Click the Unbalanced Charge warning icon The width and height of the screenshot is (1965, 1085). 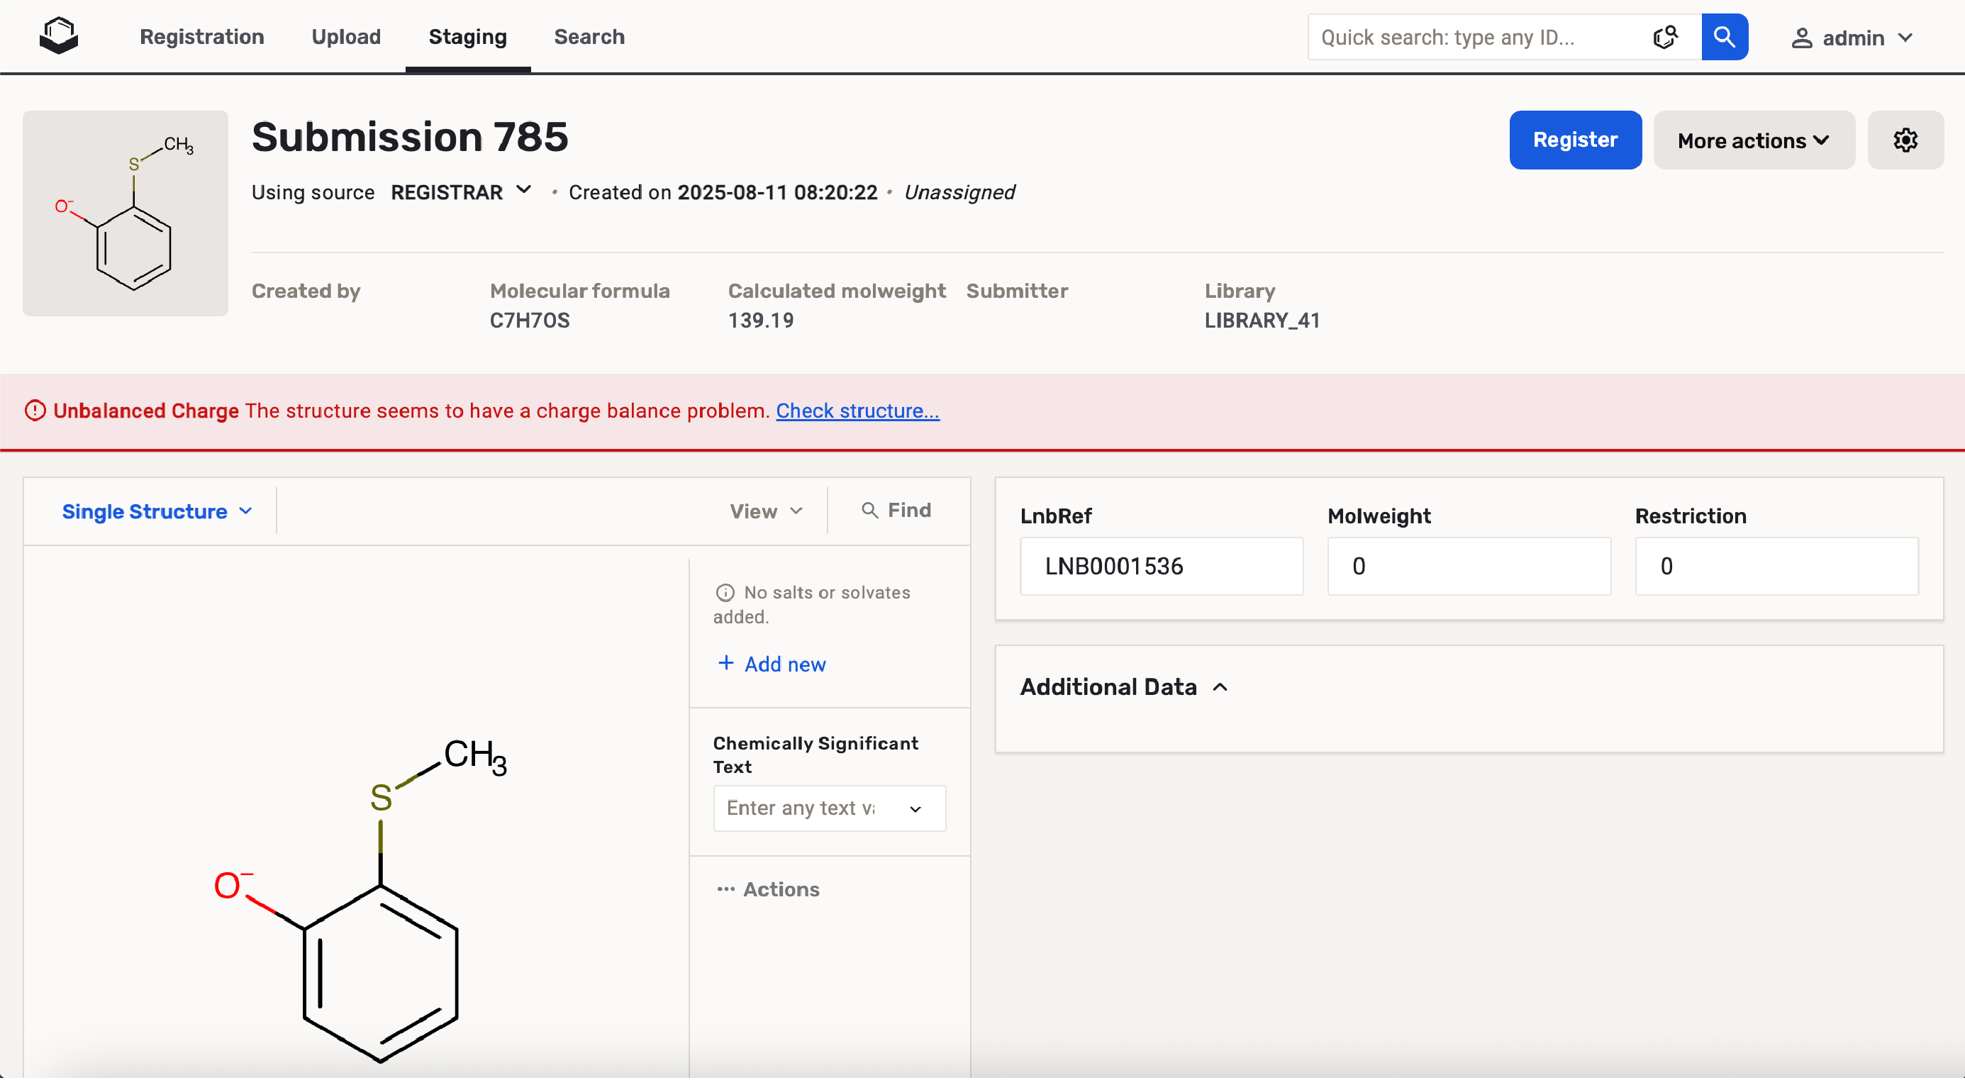coord(35,411)
